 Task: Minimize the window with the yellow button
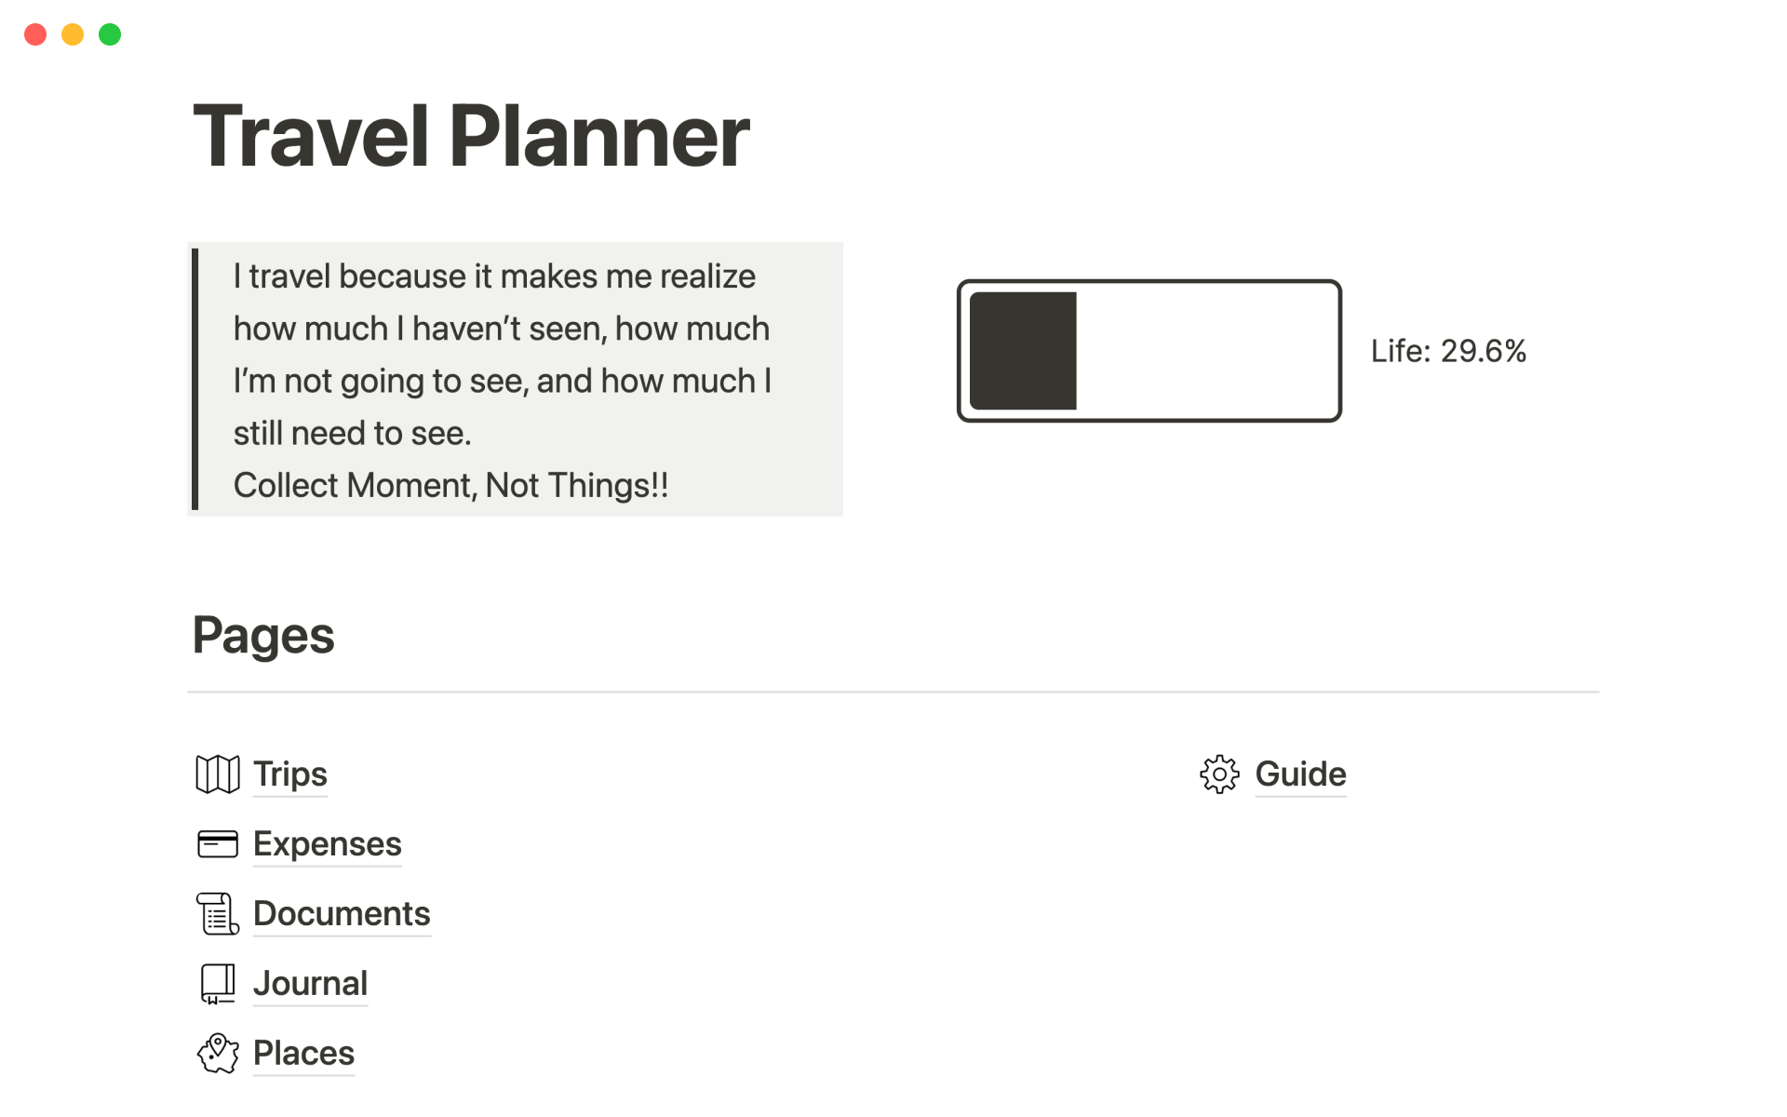click(x=73, y=34)
